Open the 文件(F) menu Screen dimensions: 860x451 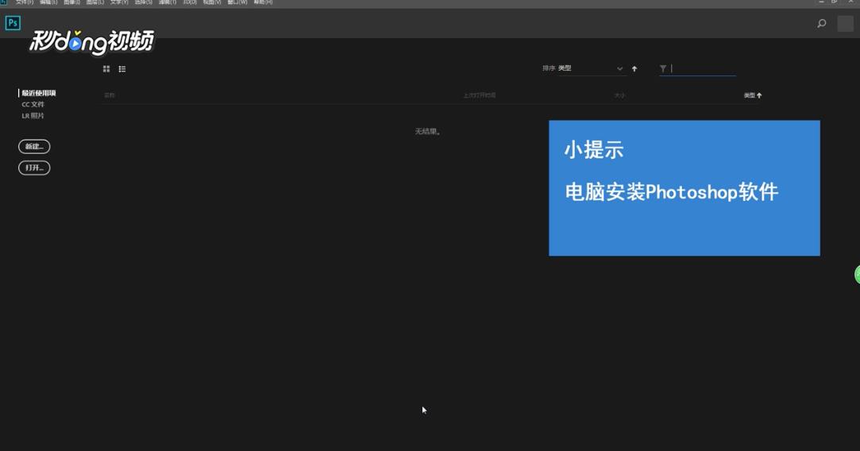click(24, 2)
